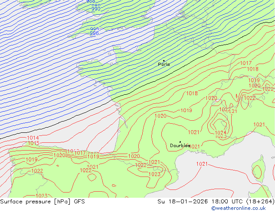Image resolution: width=275 pixels, height=212 pixels.
Task: Click the black dot marking Paris
Action: point(164,61)
